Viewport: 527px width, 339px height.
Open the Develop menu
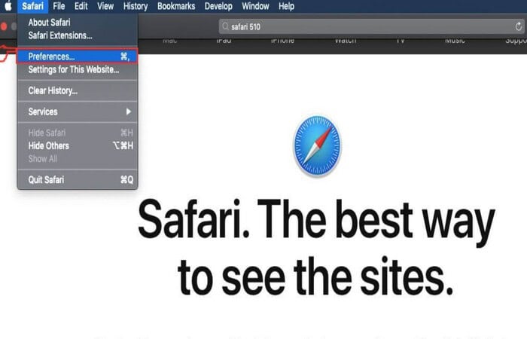coord(218,6)
